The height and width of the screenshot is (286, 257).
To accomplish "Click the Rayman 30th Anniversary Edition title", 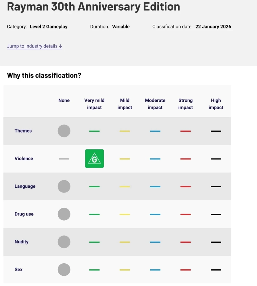I will pos(93,6).
